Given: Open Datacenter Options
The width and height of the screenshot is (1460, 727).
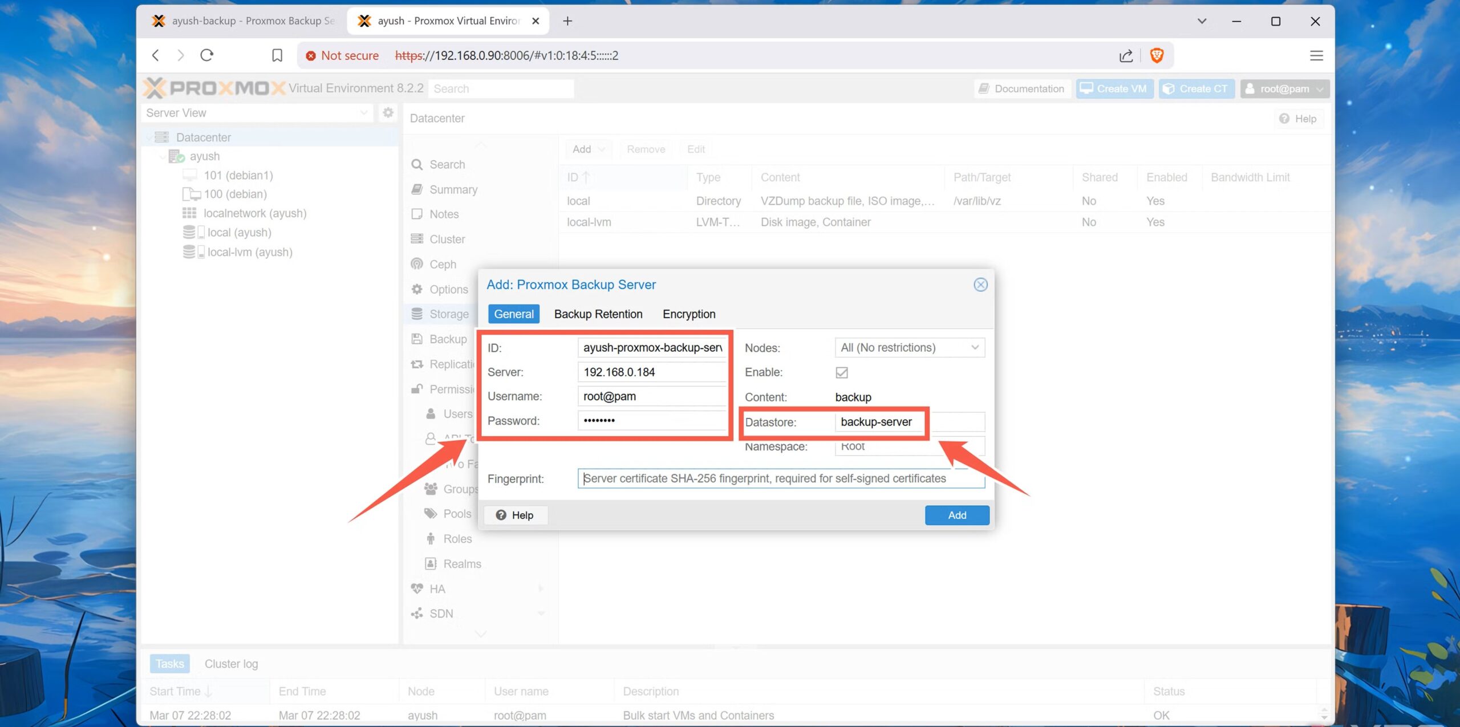Looking at the screenshot, I should click(448, 289).
